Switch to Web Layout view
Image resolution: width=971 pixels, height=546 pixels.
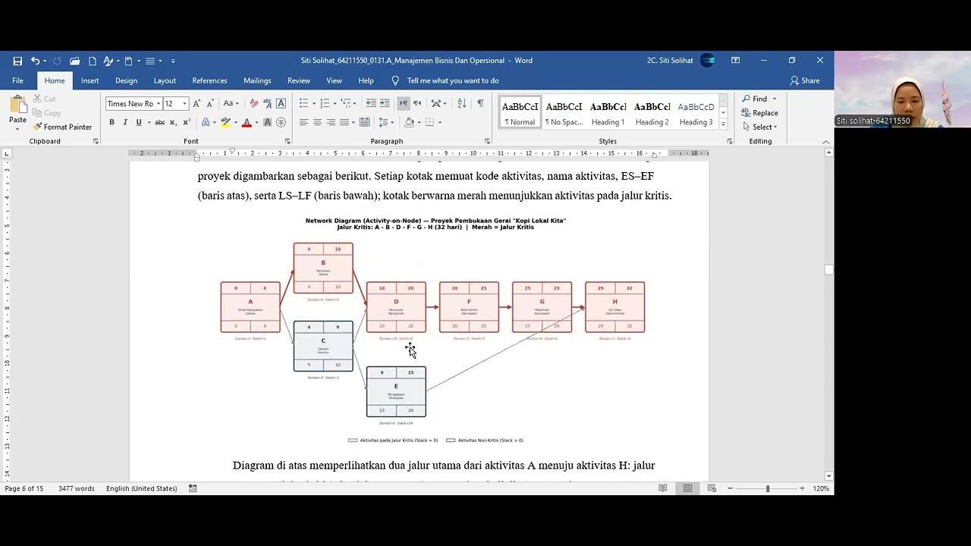coord(712,488)
